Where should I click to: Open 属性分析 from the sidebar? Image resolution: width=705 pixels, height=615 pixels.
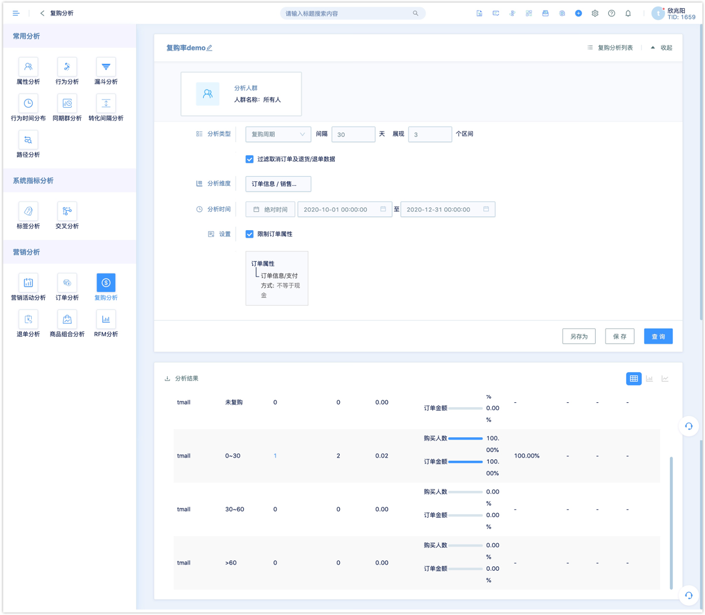tap(28, 72)
